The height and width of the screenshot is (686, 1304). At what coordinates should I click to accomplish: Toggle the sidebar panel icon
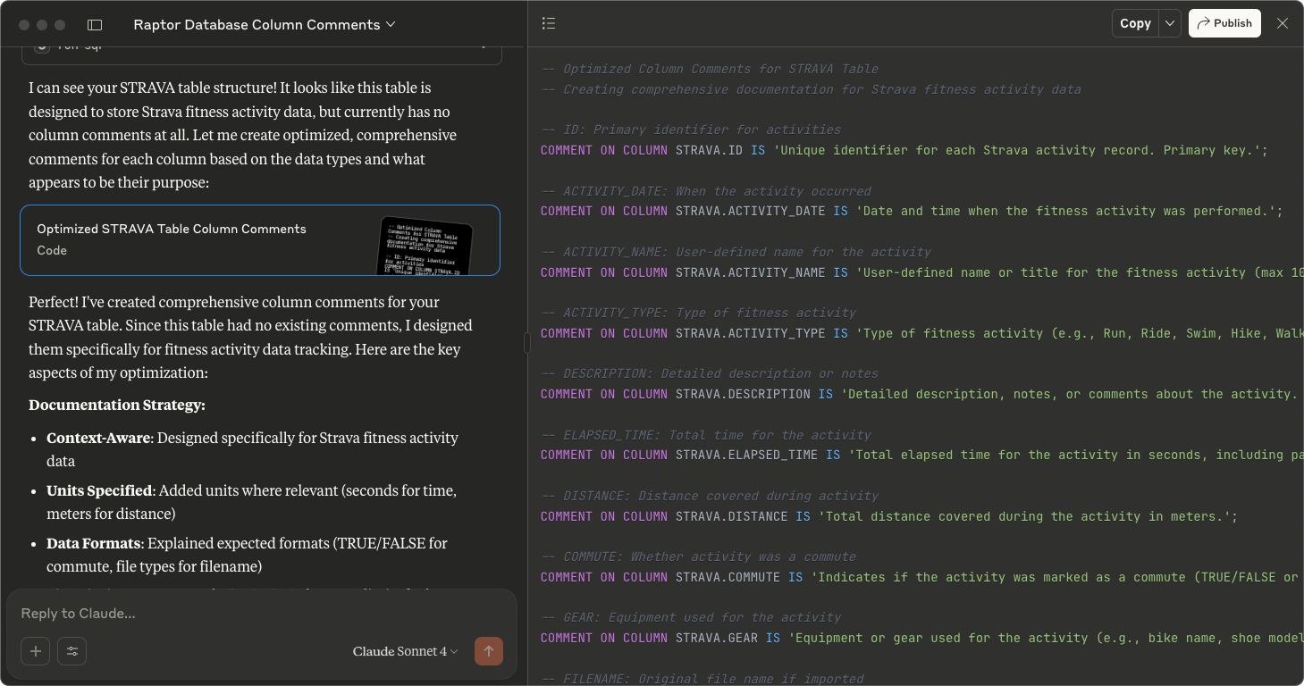95,25
